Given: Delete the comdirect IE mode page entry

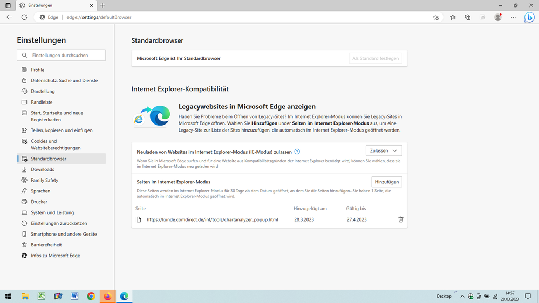Looking at the screenshot, I should (x=400, y=219).
